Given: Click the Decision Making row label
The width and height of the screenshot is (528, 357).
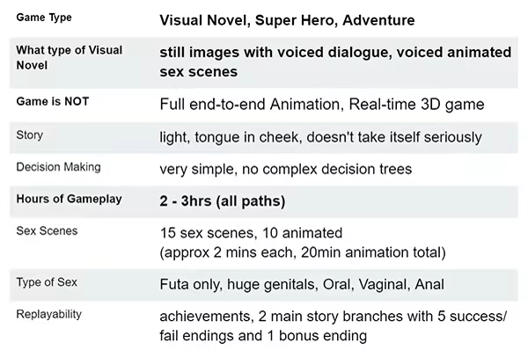Looking at the screenshot, I should point(58,166).
